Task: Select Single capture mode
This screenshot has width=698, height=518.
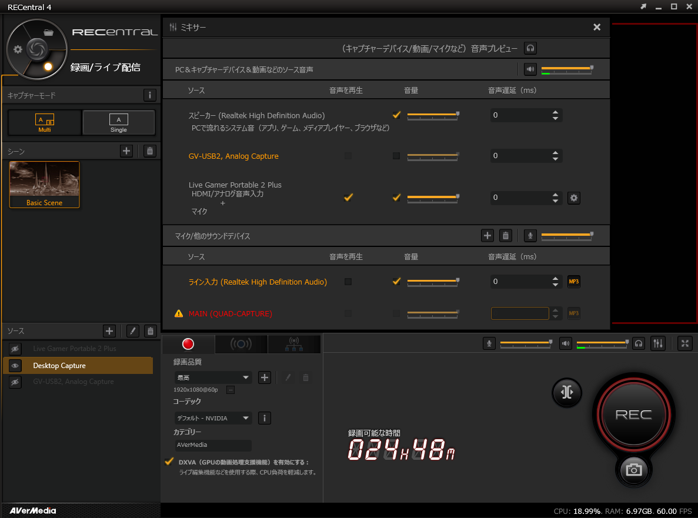Action: (x=118, y=122)
